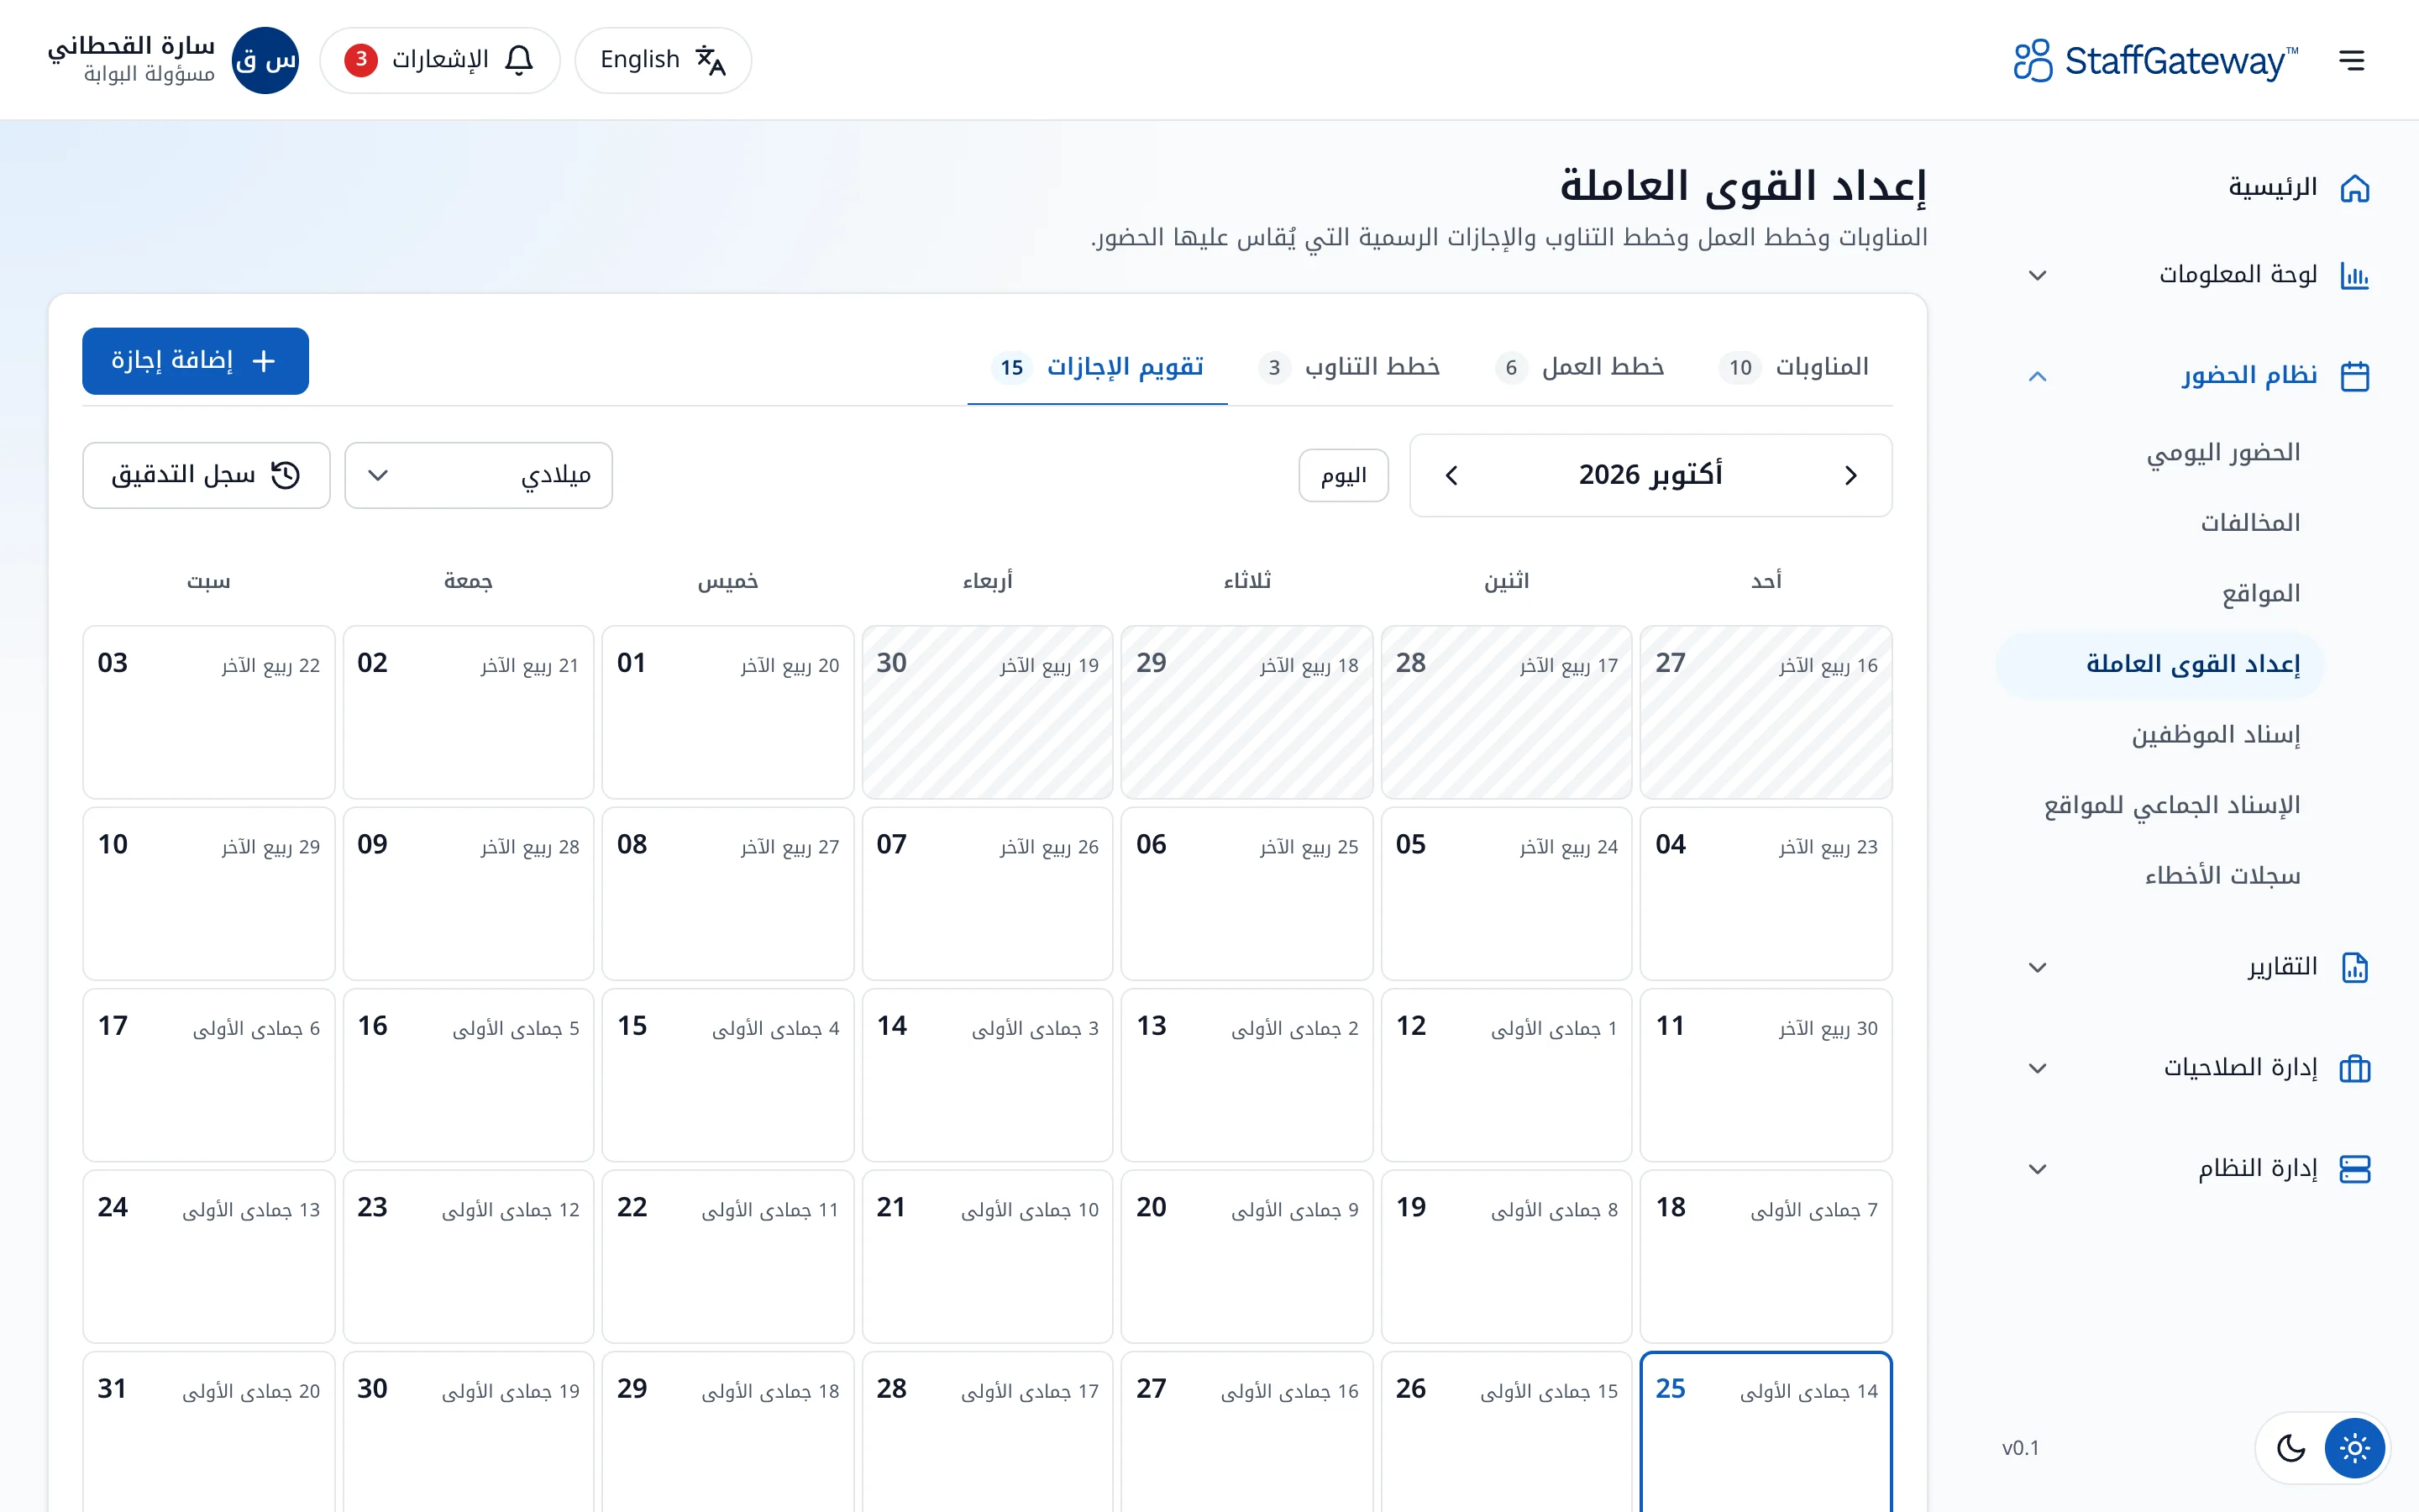Open the سجل التدقيق button
Viewport: 2419px width, 1512px height.
(206, 475)
